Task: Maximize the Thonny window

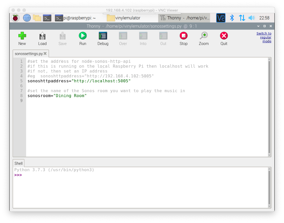Action: click(x=264, y=26)
